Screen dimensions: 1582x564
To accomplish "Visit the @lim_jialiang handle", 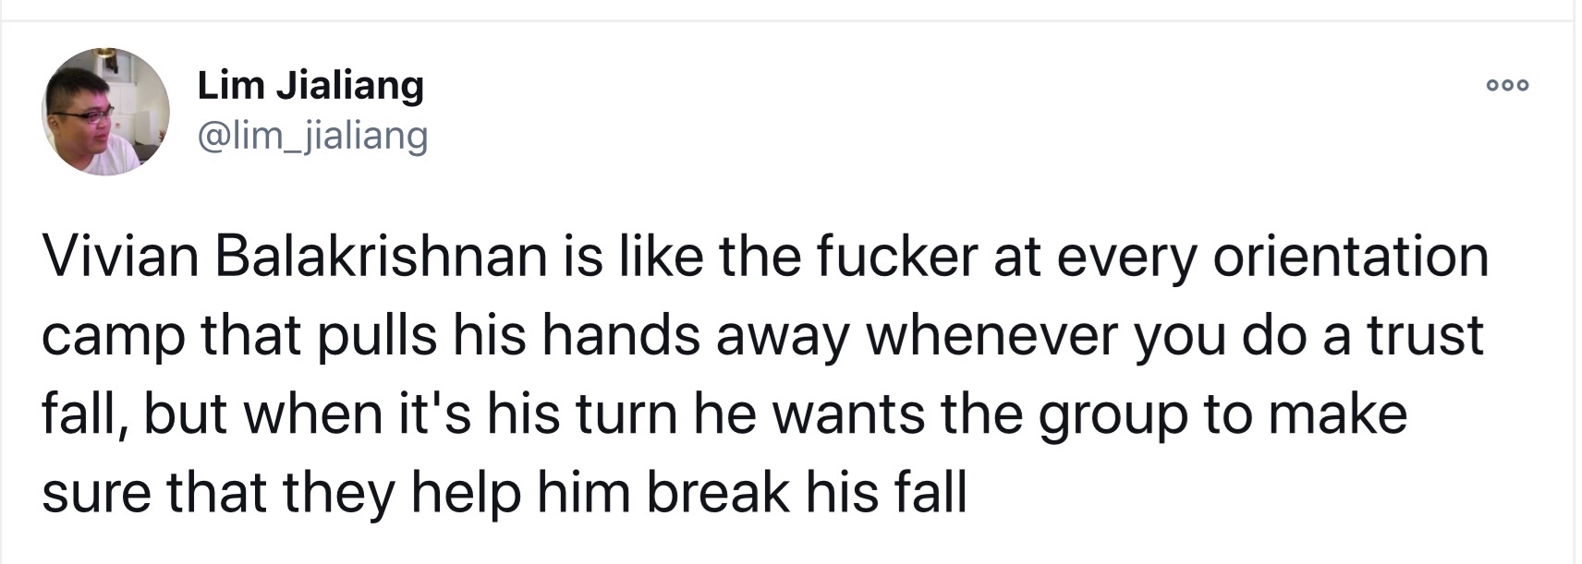I will coord(312,136).
